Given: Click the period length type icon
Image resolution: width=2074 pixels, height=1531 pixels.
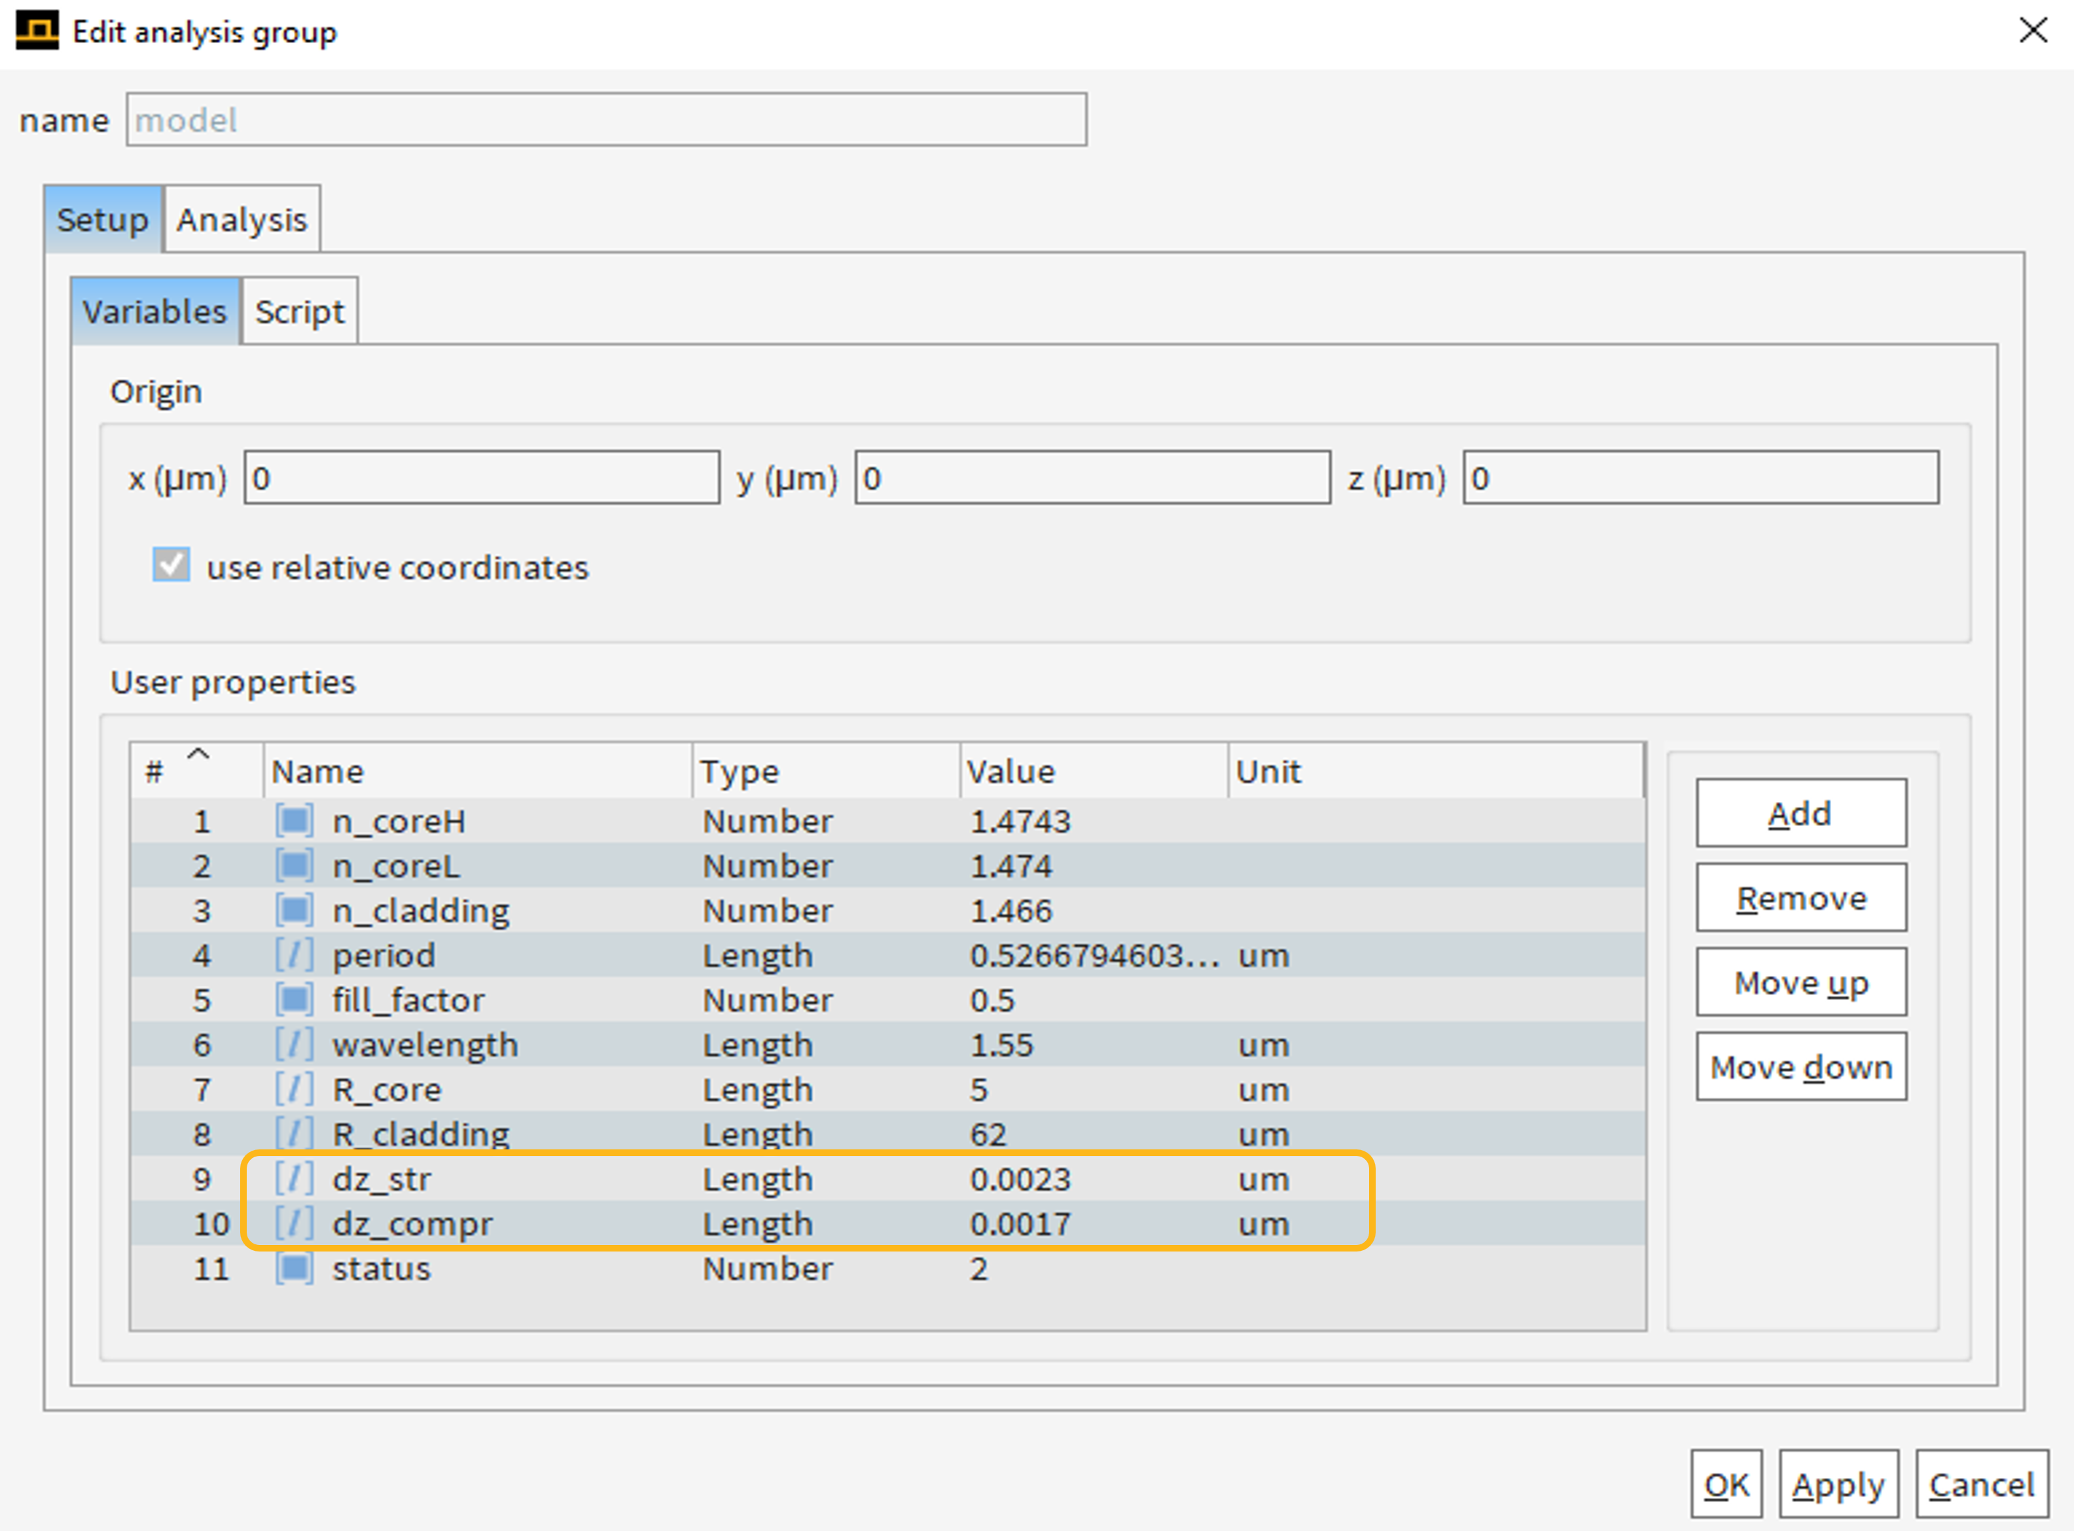Looking at the screenshot, I should (294, 956).
